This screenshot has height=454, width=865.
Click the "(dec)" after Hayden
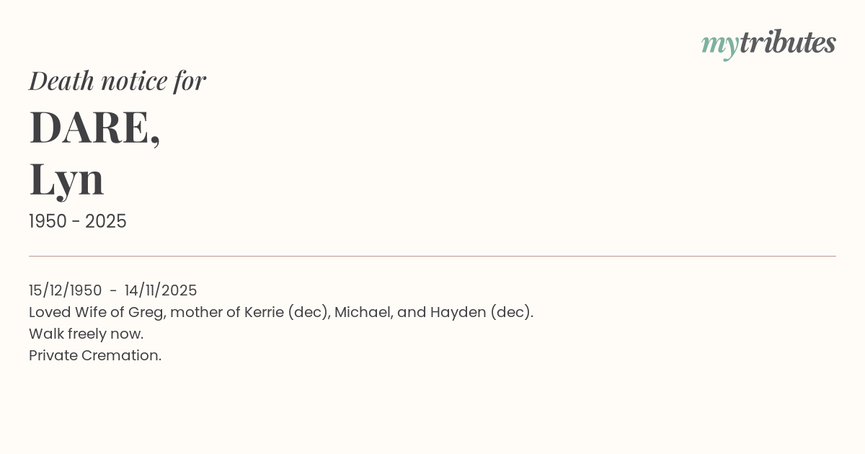tap(512, 312)
